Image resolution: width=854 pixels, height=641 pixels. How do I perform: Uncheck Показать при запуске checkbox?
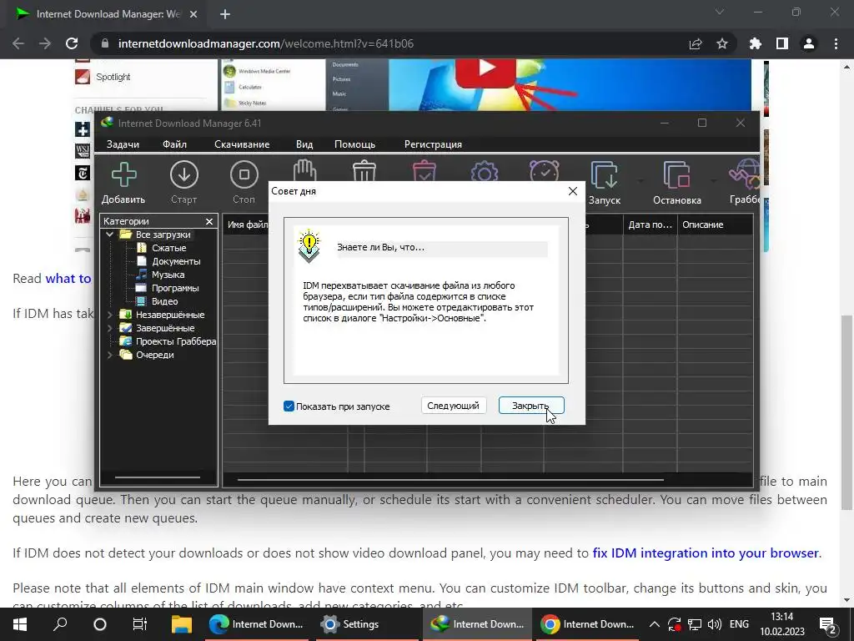[x=289, y=406]
